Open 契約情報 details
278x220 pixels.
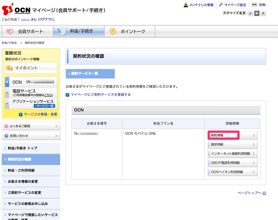[232, 135]
